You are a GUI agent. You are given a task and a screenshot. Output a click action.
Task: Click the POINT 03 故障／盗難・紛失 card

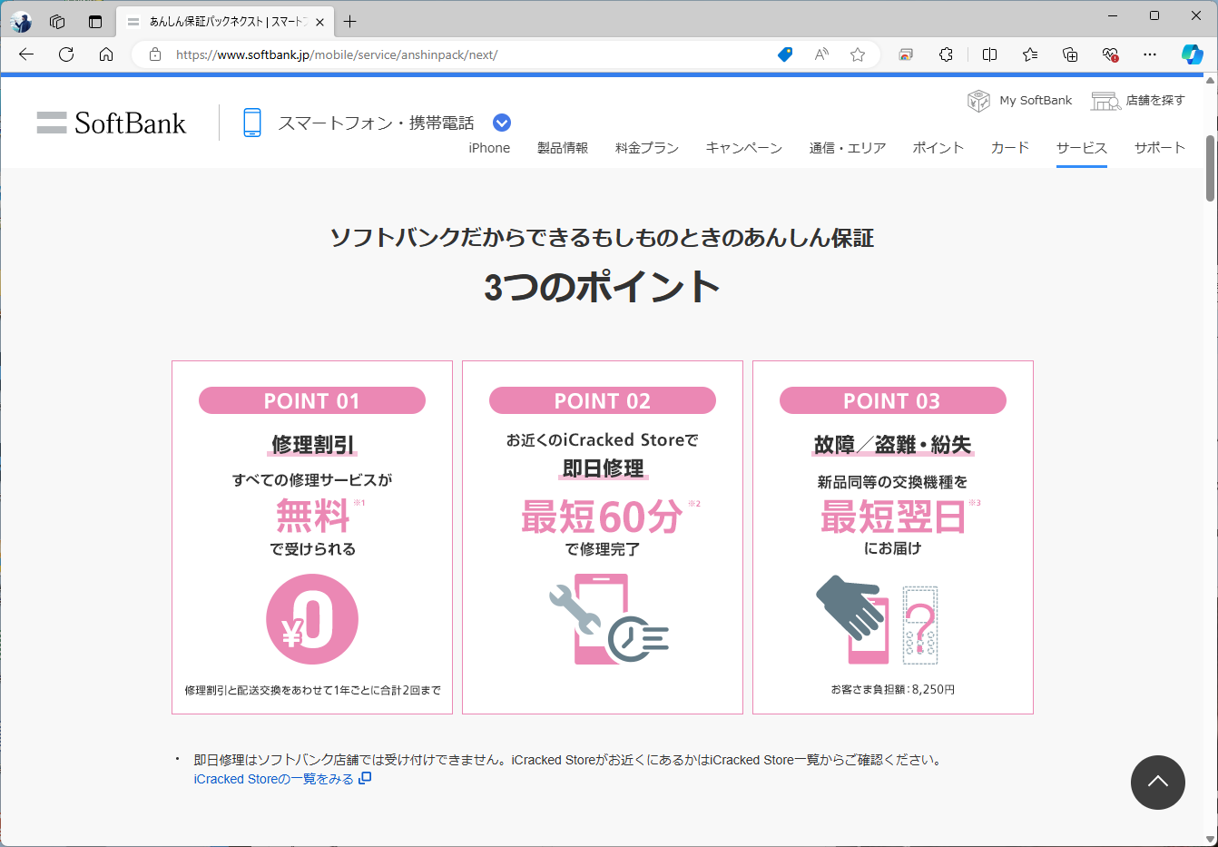(x=893, y=537)
